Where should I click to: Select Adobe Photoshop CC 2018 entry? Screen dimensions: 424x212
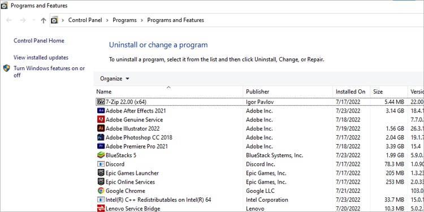[x=139, y=137]
